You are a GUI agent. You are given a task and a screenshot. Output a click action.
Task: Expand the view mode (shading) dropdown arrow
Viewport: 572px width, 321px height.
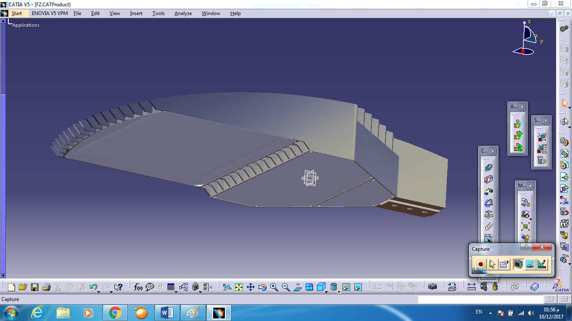(x=339, y=291)
